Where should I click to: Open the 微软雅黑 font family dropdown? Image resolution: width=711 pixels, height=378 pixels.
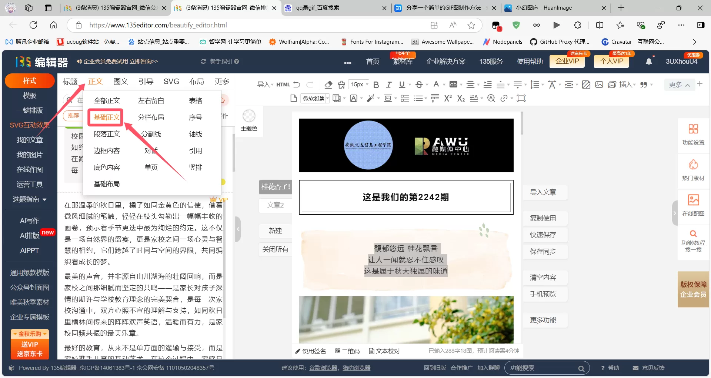315,98
